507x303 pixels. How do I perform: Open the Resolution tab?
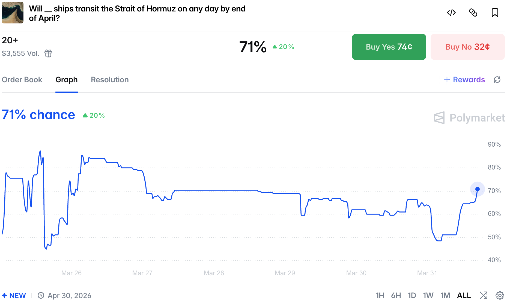(110, 80)
